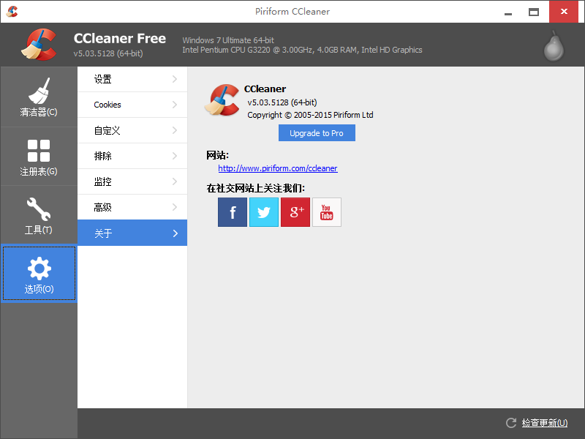Select the 关于 about menu item

132,233
